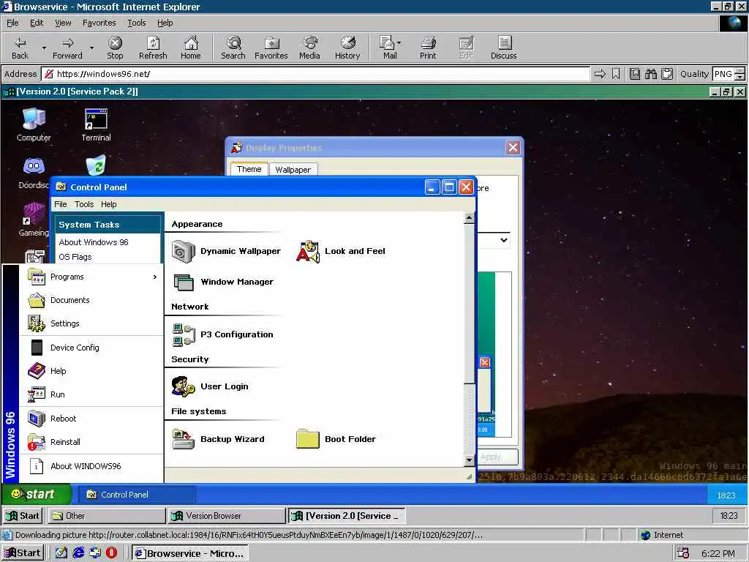749x562 pixels.
Task: Click the Internet Explorer address field
Action: pos(316,74)
